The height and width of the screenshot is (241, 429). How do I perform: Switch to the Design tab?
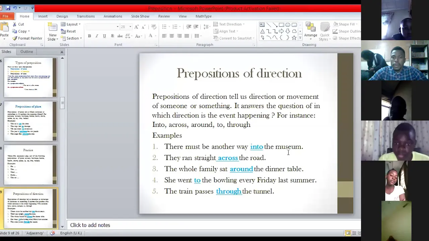(62, 16)
